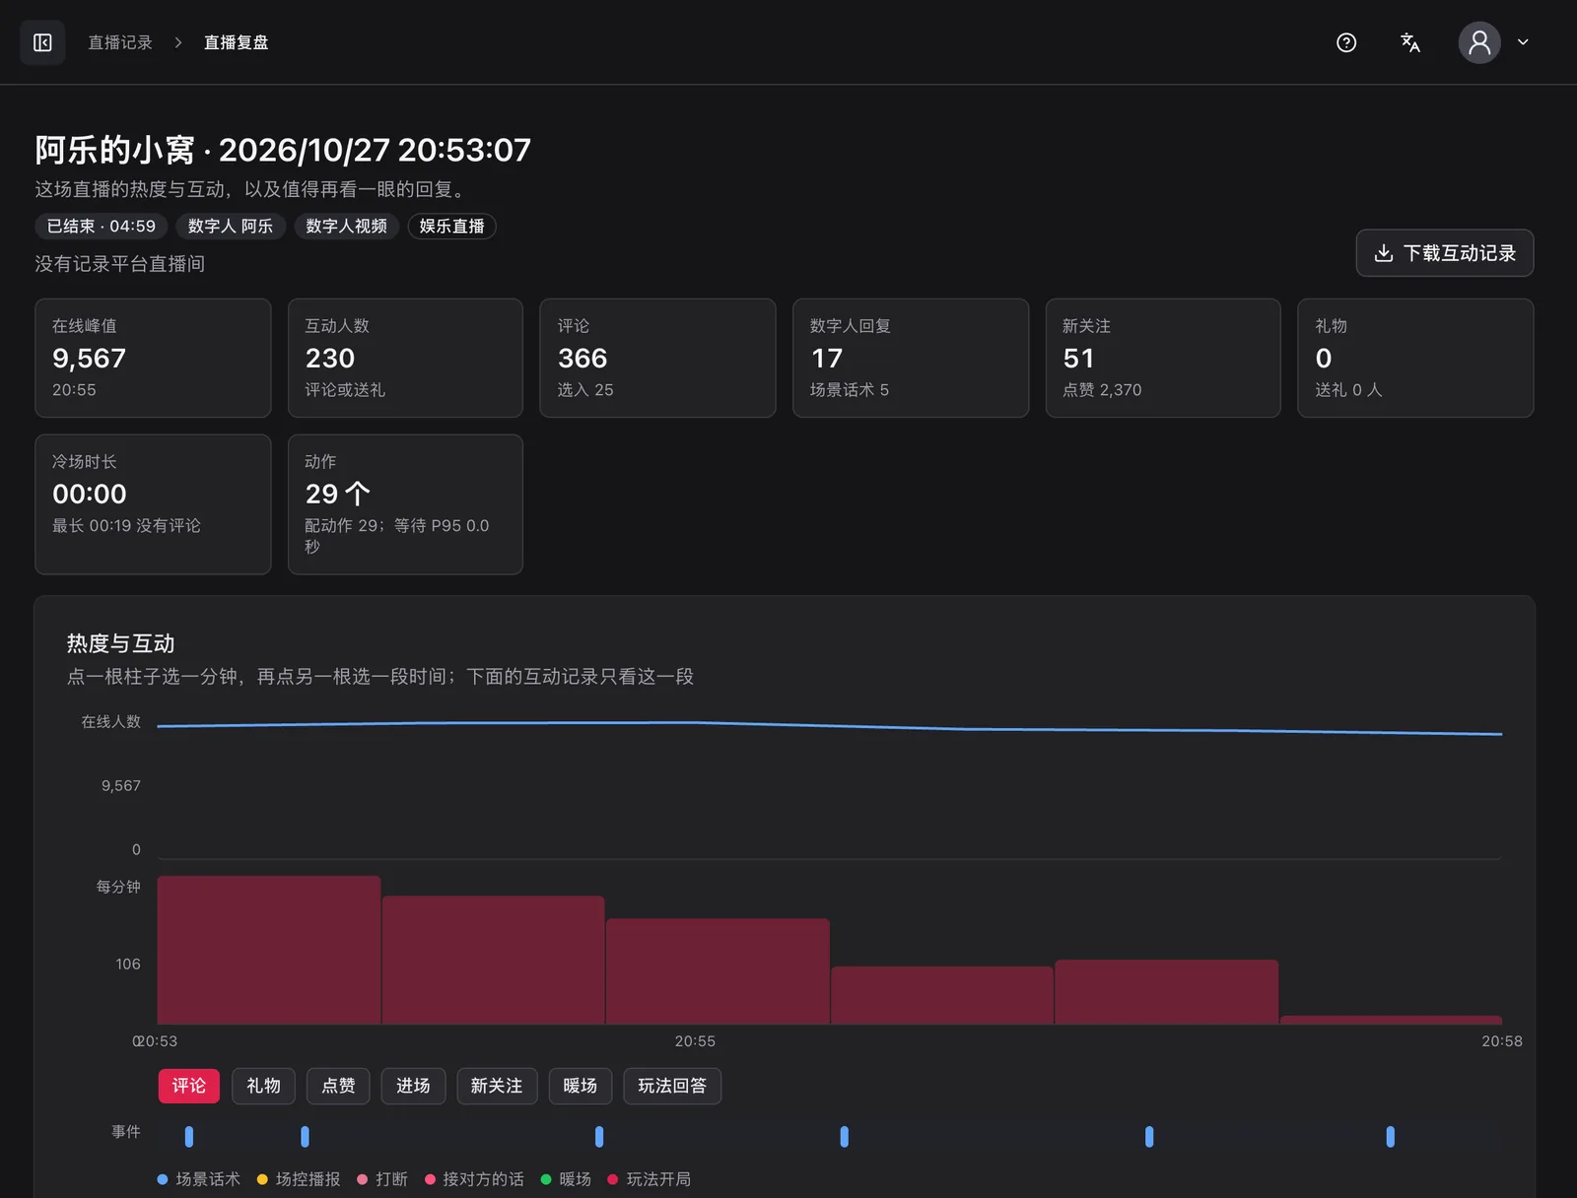The width and height of the screenshot is (1577, 1198).
Task: Open the user avatar profile
Action: (1479, 42)
